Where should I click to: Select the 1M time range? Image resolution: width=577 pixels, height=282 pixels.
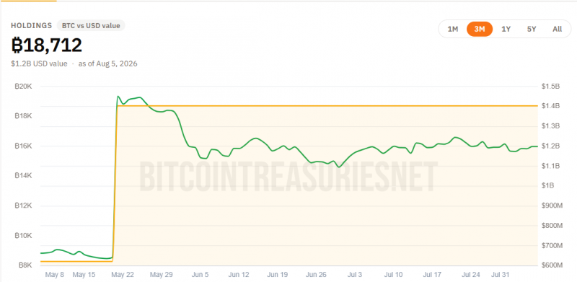(x=453, y=29)
